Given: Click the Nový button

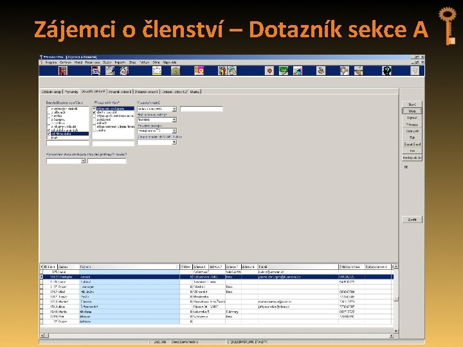Looking at the screenshot, I should click(412, 105).
